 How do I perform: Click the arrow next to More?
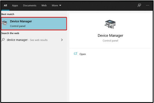[60, 5]
